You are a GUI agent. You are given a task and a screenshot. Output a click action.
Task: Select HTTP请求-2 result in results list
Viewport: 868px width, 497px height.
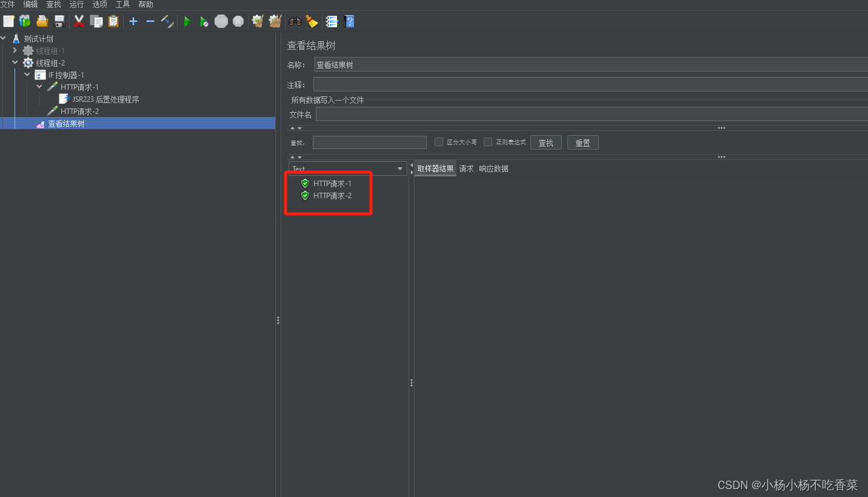tap(332, 195)
